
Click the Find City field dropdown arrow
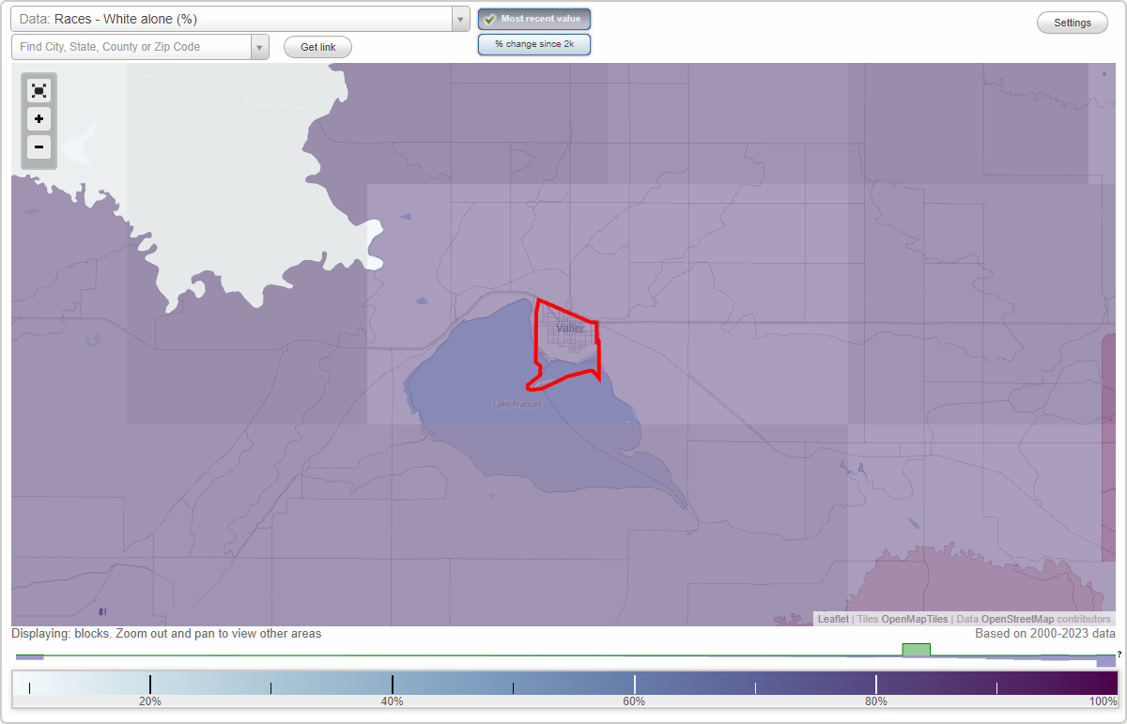pyautogui.click(x=260, y=46)
